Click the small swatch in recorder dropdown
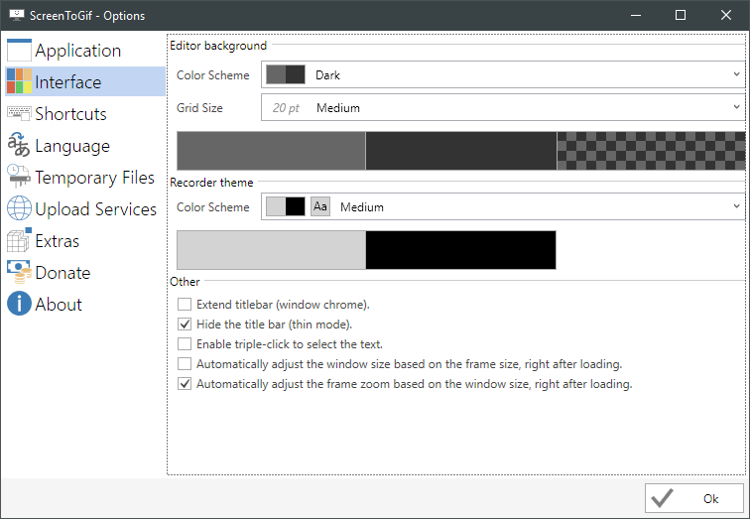 (x=286, y=206)
